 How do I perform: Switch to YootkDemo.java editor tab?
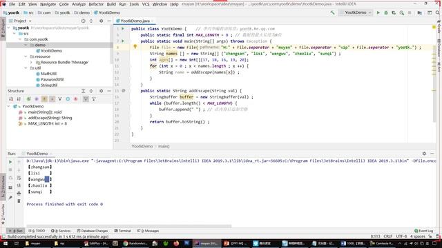[135, 21]
